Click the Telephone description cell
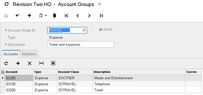203x95 pixels. click(139, 84)
